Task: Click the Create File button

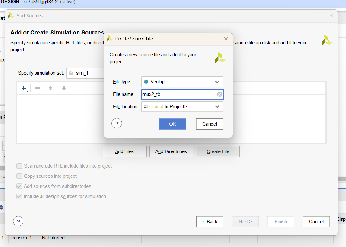Action: click(218, 151)
